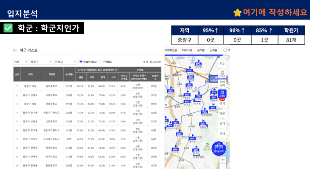This screenshot has height=174, width=310.
Task: Open the 서울 city dropdown
Action: pyautogui.click(x=21, y=62)
